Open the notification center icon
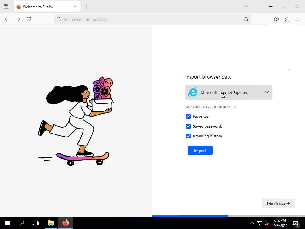 click(295, 223)
